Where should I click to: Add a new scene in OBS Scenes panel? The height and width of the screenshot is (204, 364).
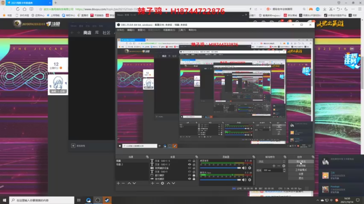(x=118, y=183)
